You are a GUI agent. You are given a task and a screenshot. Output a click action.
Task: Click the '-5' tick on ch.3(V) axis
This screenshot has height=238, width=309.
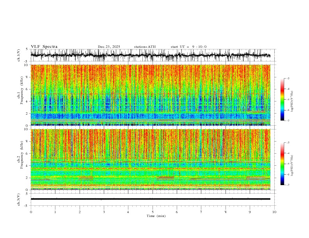[26, 206]
